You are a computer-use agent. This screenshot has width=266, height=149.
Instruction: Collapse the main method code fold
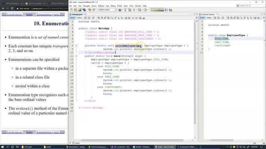click(x=76, y=56)
